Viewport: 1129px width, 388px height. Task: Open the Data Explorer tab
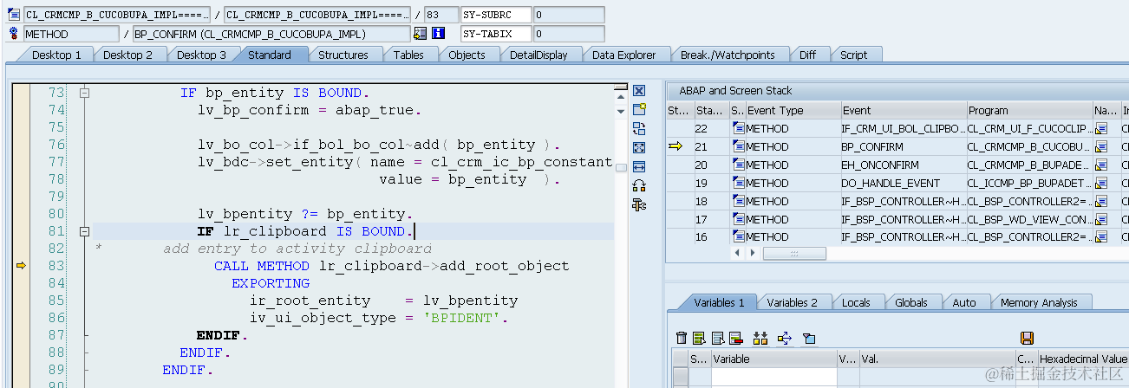tap(624, 55)
